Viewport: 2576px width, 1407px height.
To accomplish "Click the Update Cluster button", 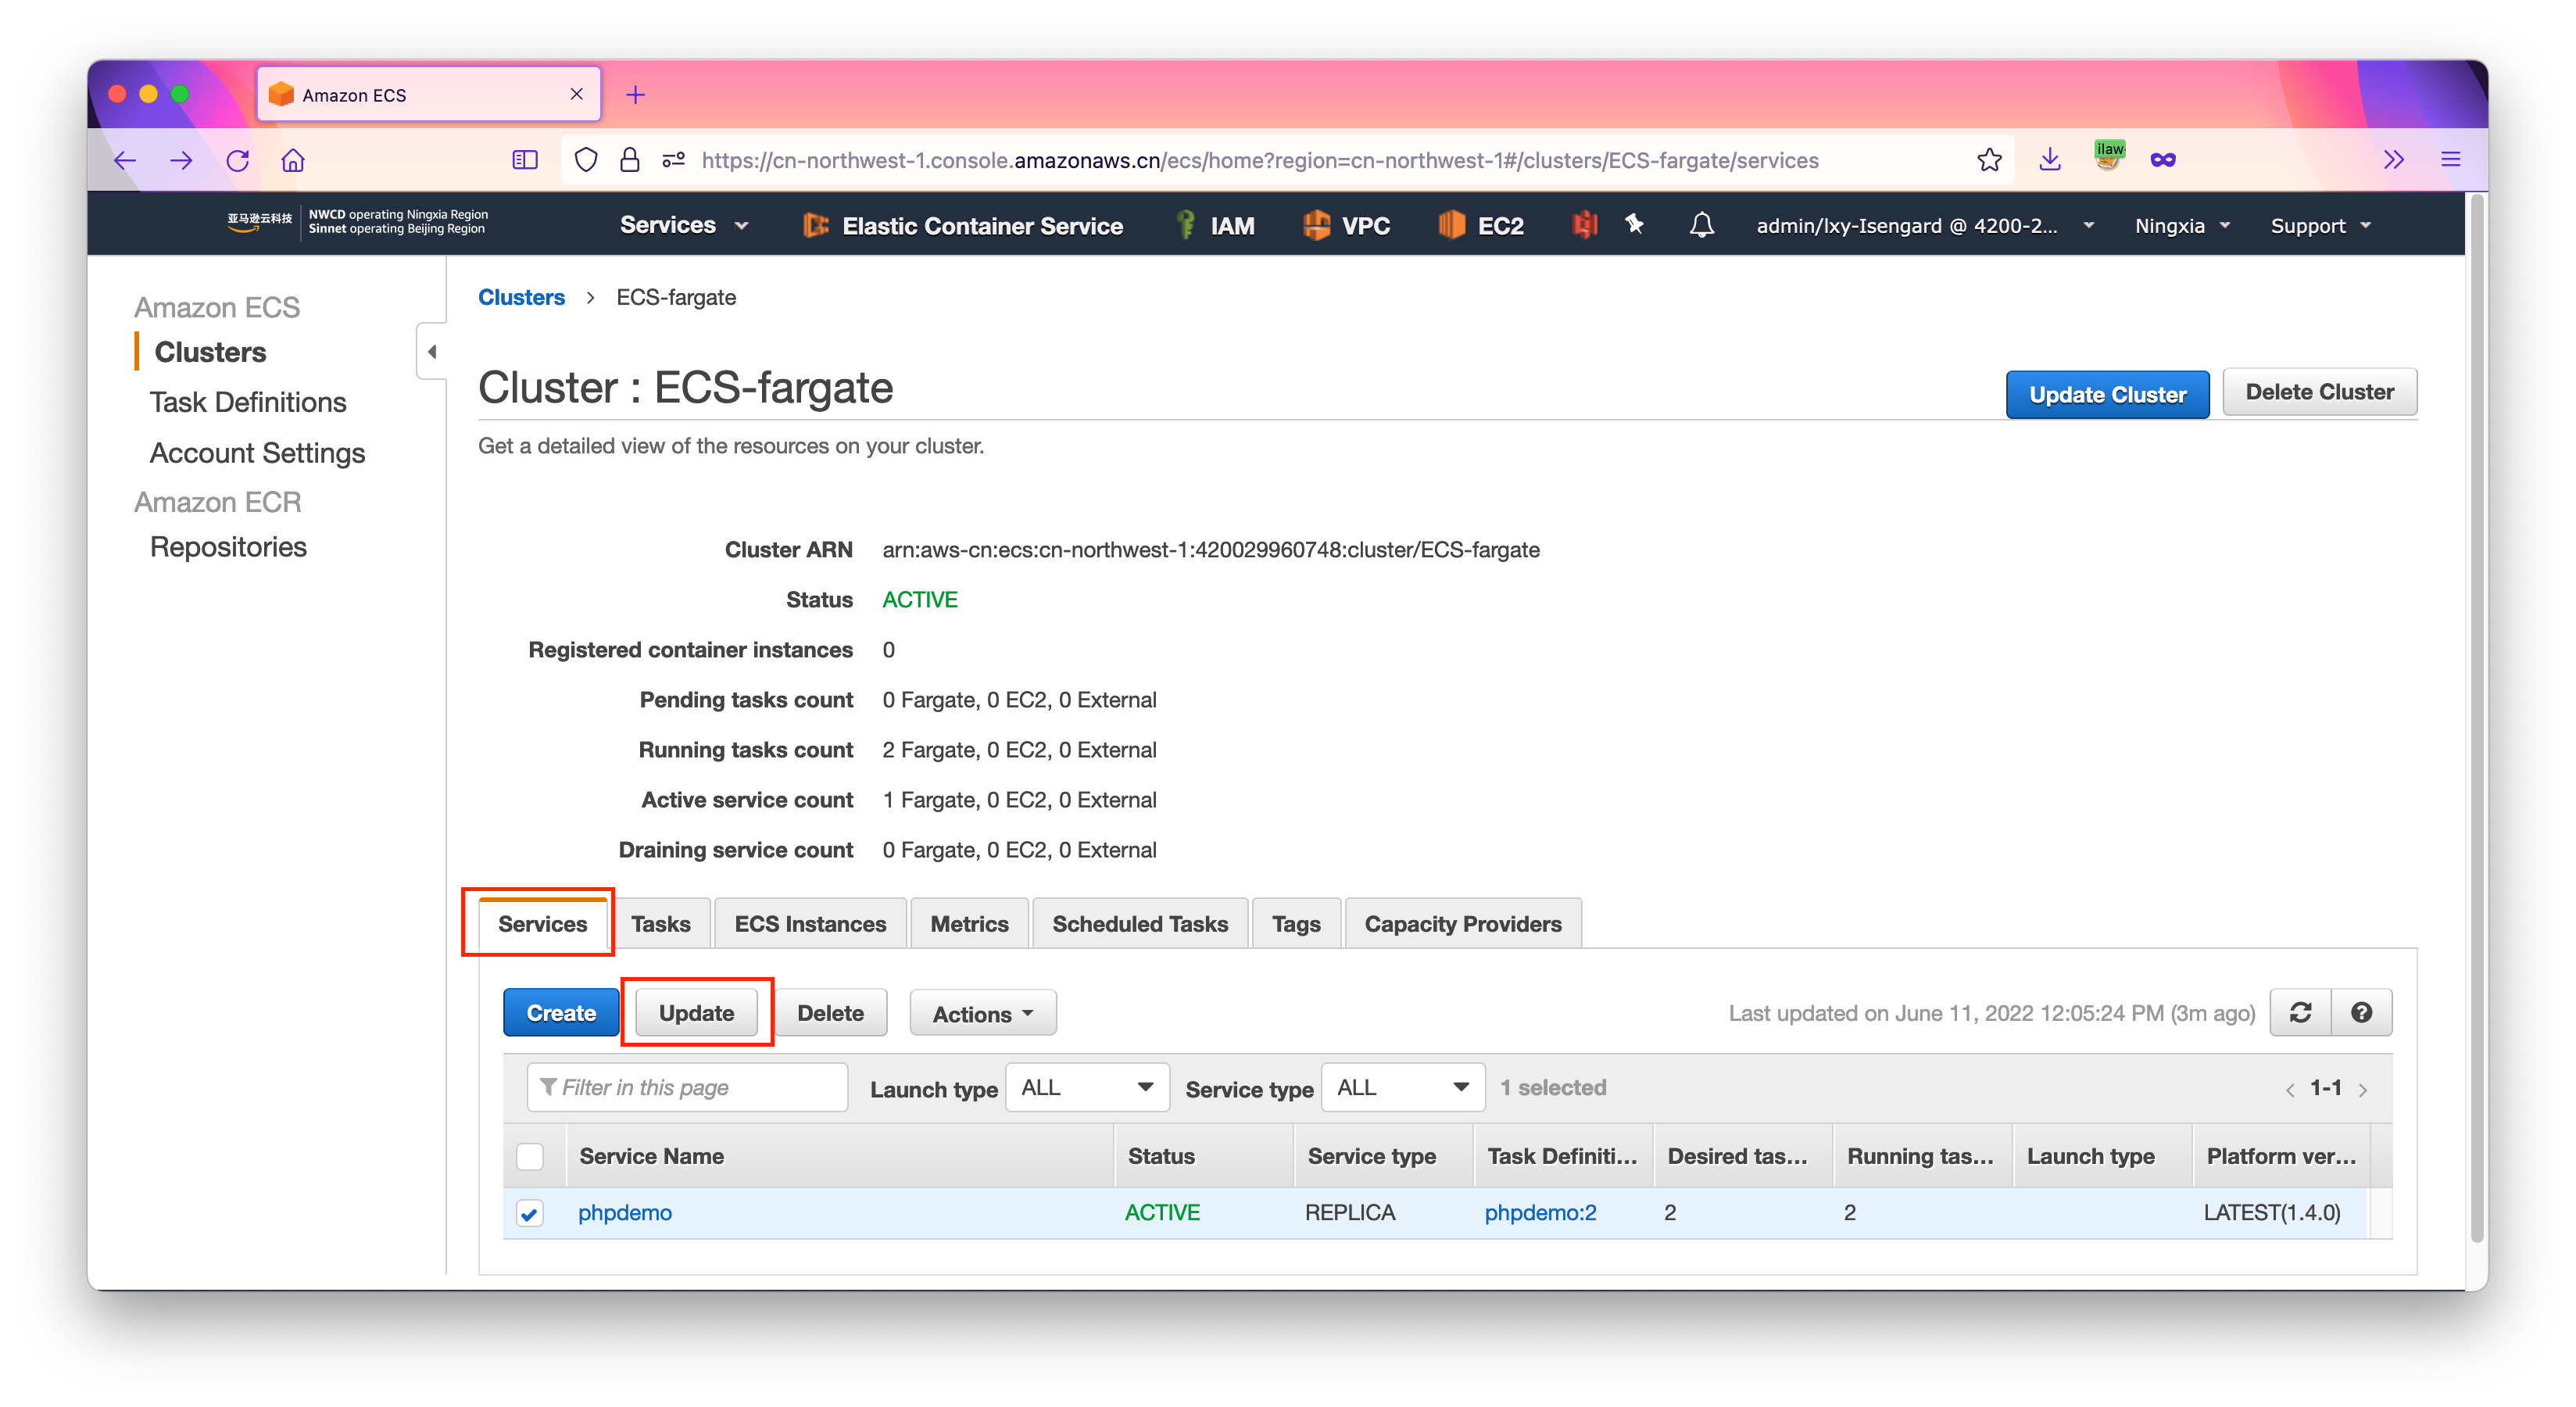I will (2107, 394).
